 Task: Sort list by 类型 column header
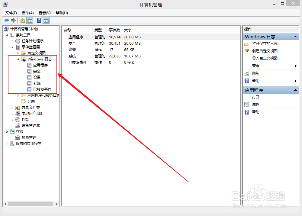tap(100, 30)
